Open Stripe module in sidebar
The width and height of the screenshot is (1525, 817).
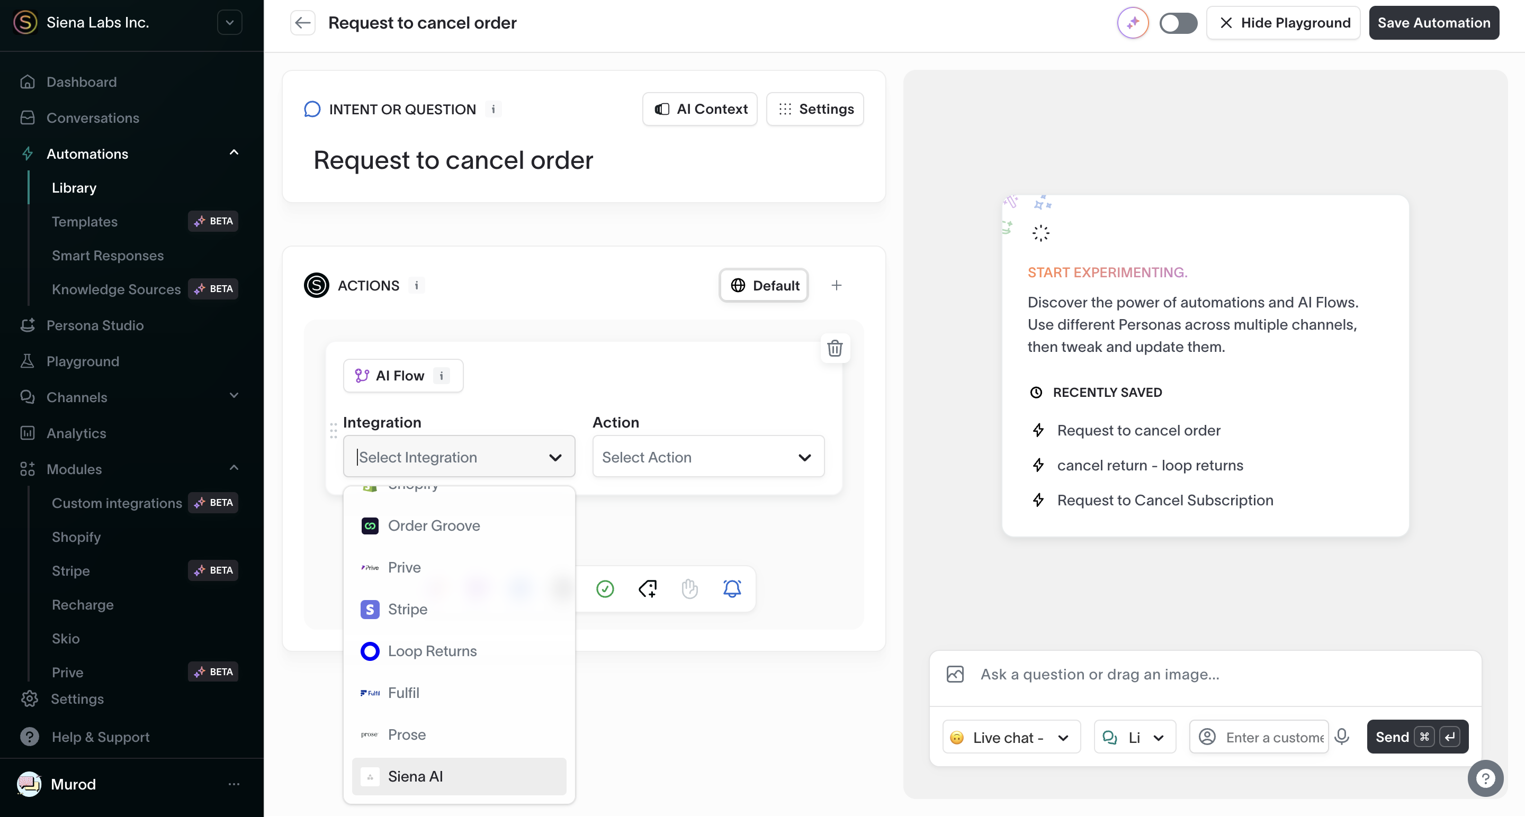click(x=70, y=570)
